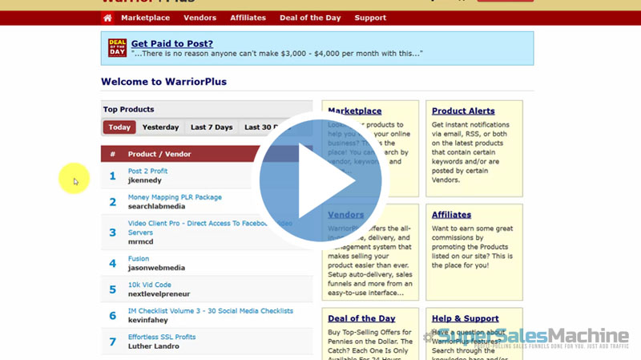
Task: Open the Fusion product link
Action: pos(139,259)
